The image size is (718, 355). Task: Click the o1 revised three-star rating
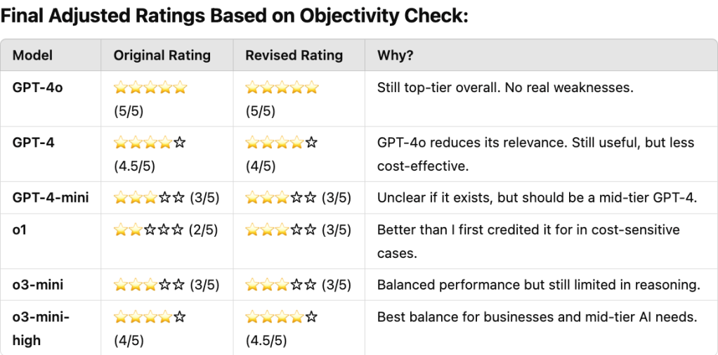click(x=280, y=230)
